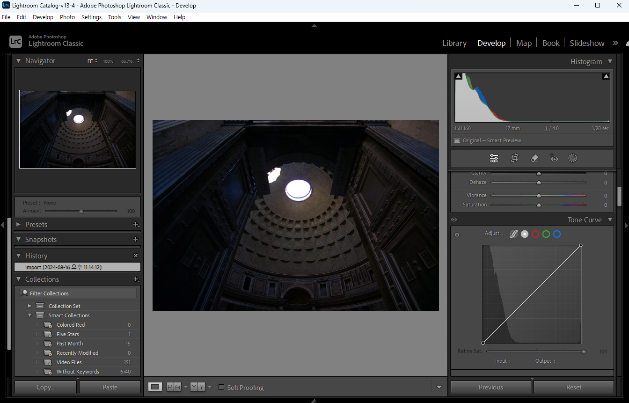The height and width of the screenshot is (403, 629).
Task: Enable Soft Proofing checkbox
Action: click(222, 387)
